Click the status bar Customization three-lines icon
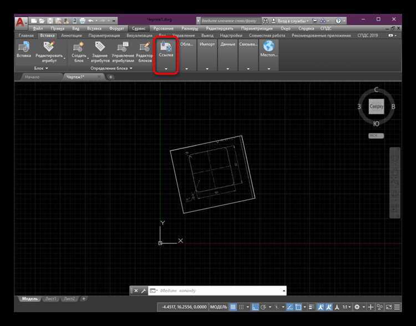 [397, 307]
